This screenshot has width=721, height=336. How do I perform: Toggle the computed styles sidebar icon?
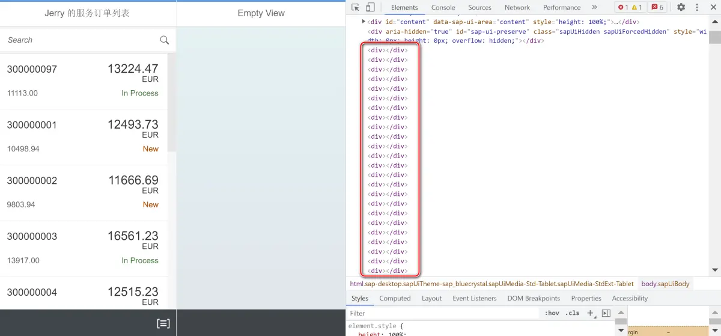(x=606, y=313)
